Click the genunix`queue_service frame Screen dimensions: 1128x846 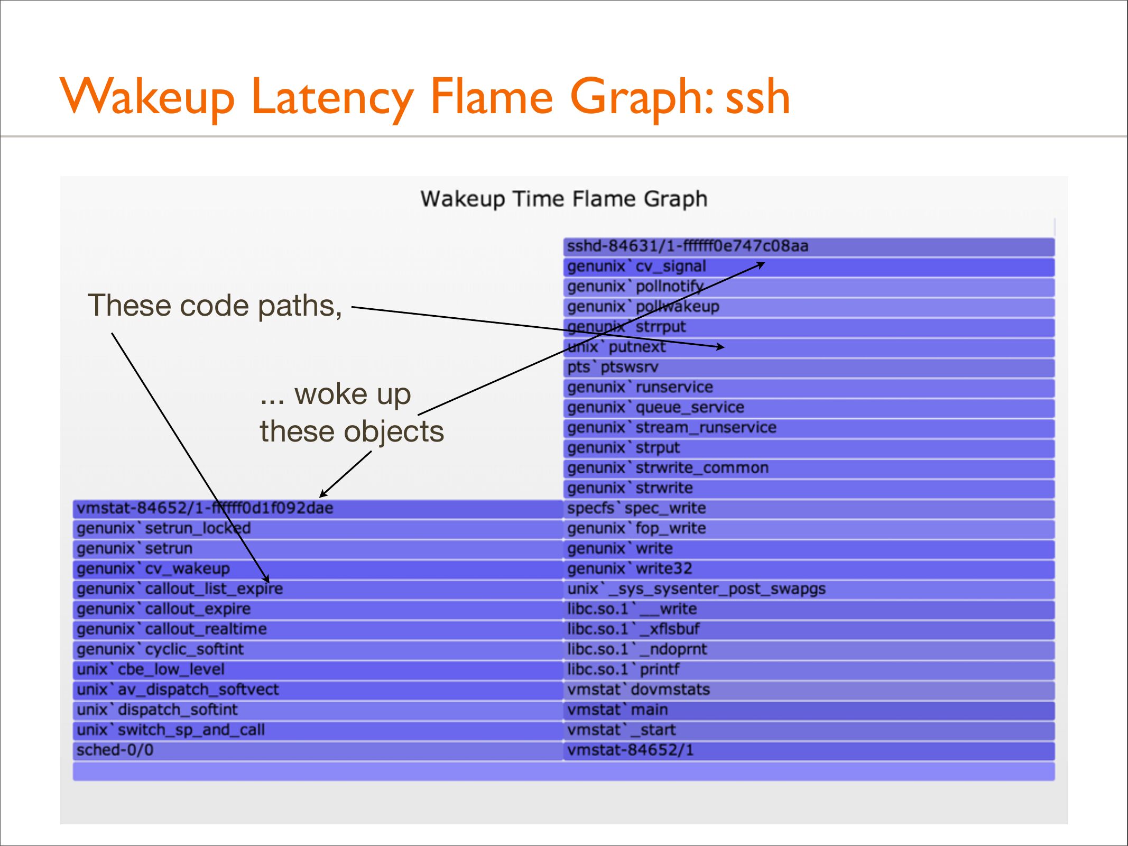[x=809, y=408]
